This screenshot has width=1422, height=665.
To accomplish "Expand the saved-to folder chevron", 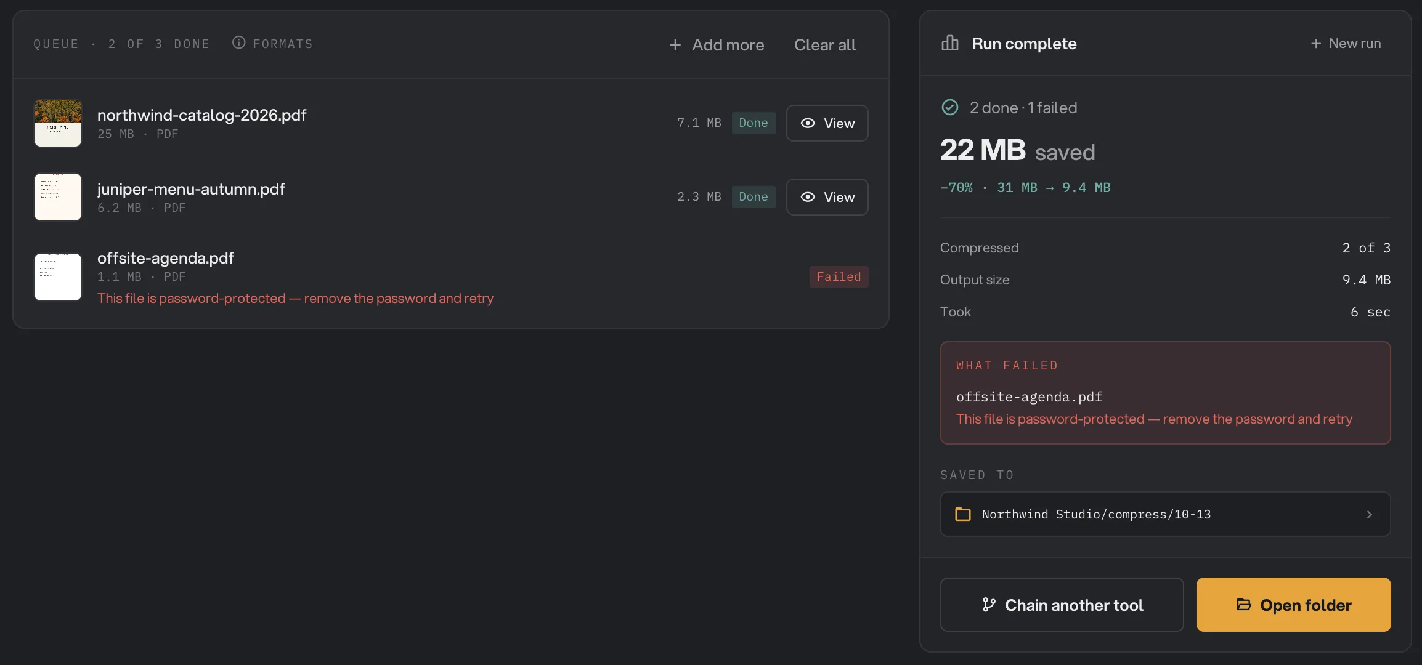I will tap(1370, 514).
